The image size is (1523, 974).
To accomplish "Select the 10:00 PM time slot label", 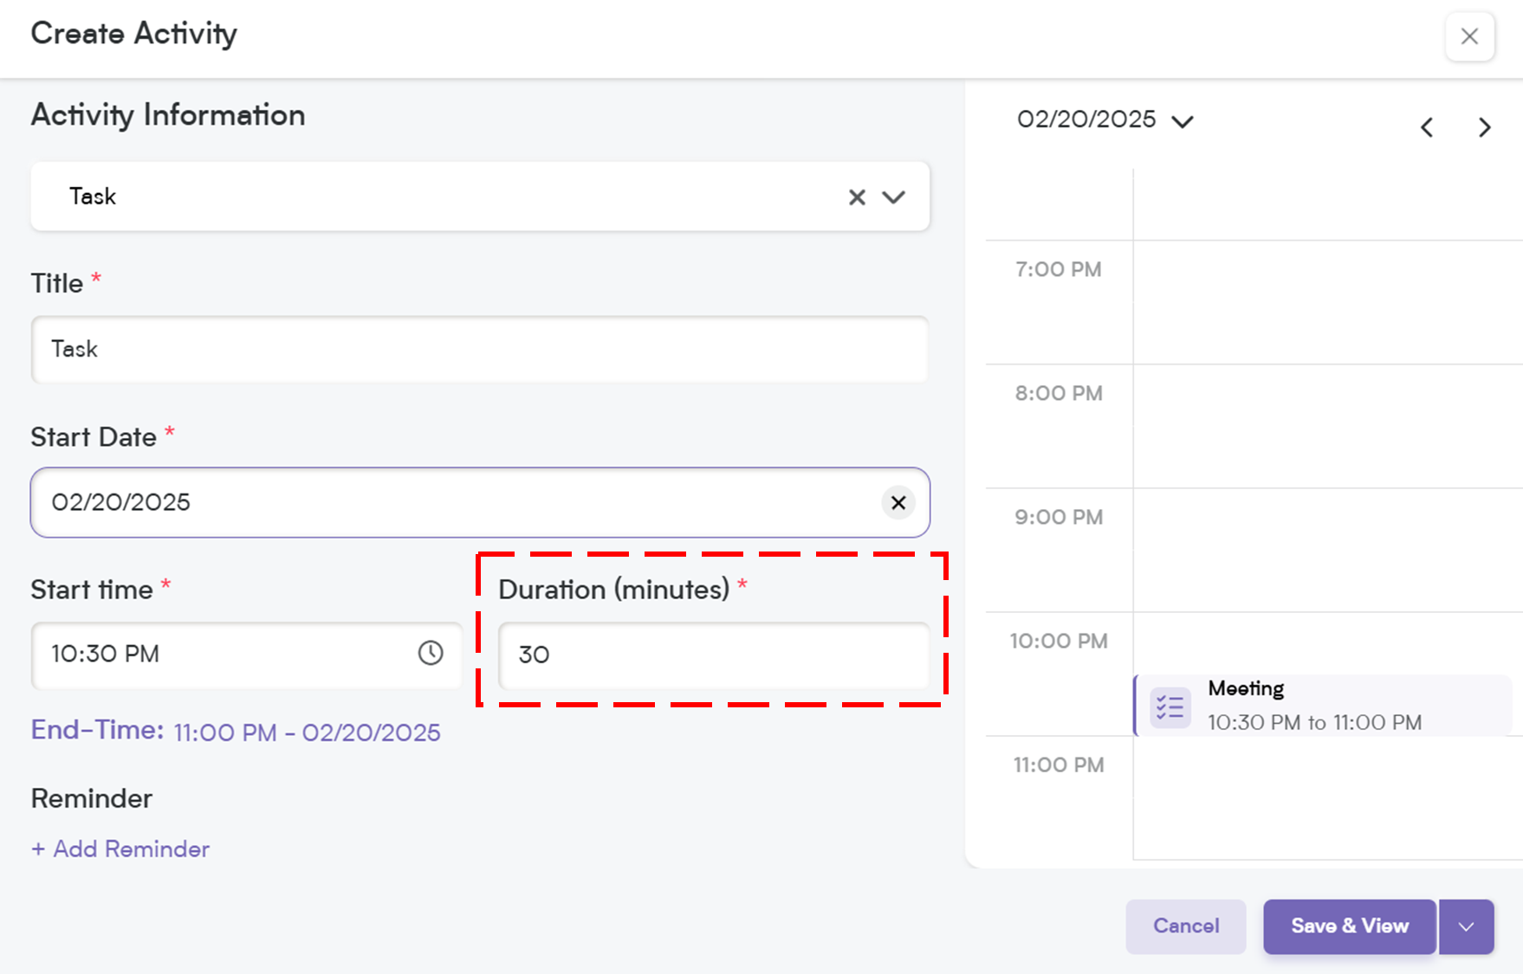I will pyautogui.click(x=1059, y=641).
